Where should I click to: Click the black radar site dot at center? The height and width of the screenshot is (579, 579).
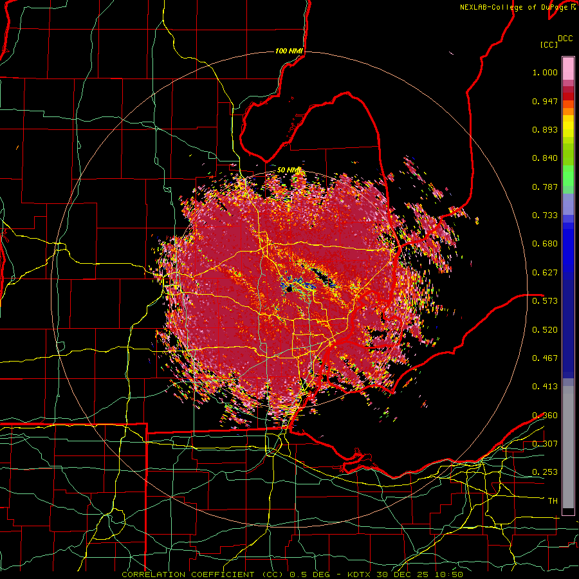tap(289, 289)
